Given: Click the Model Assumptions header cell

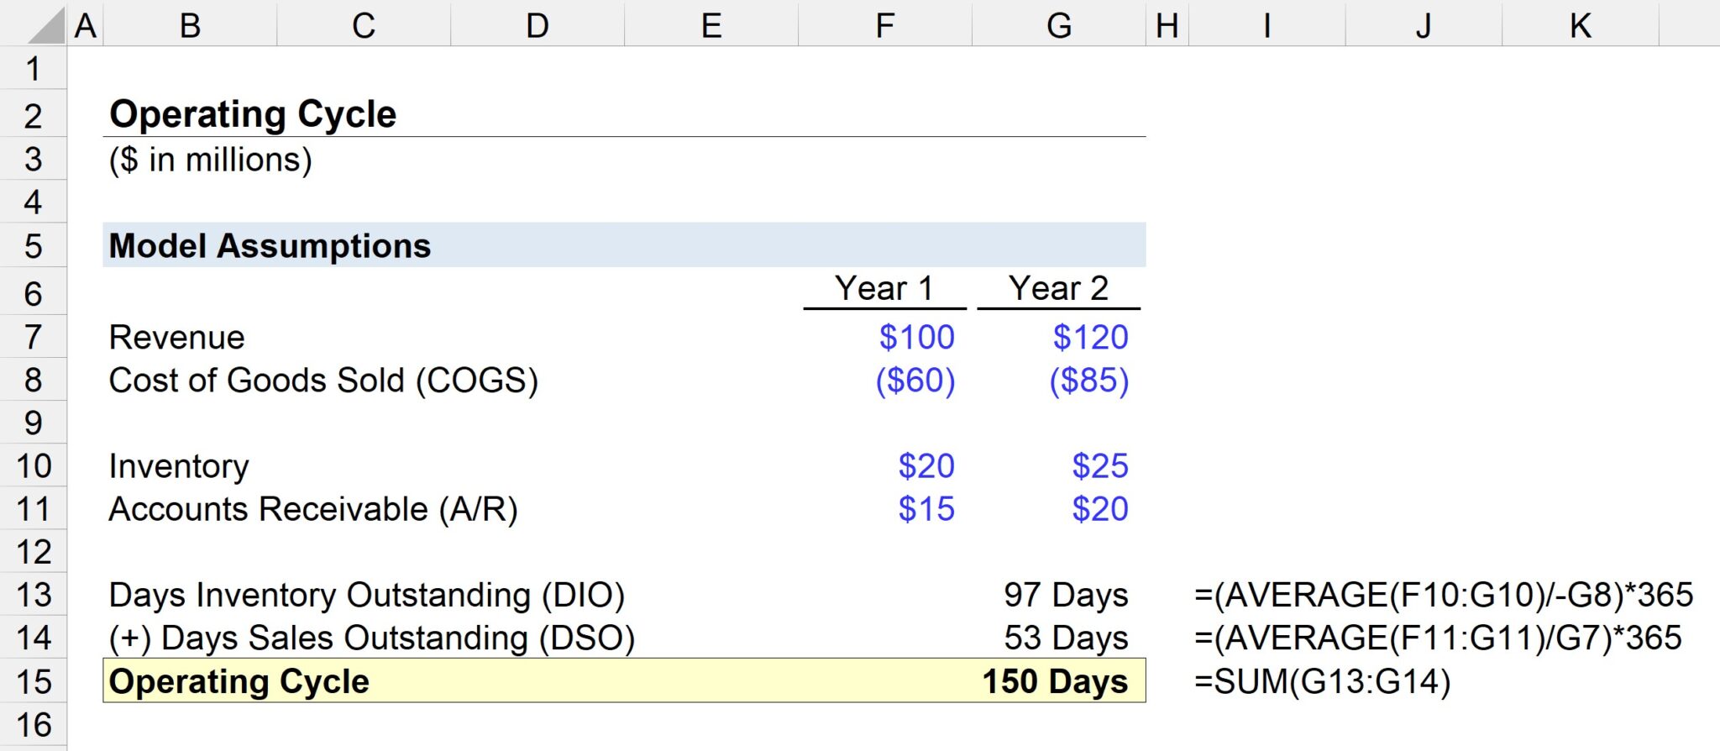Looking at the screenshot, I should coord(269,246).
